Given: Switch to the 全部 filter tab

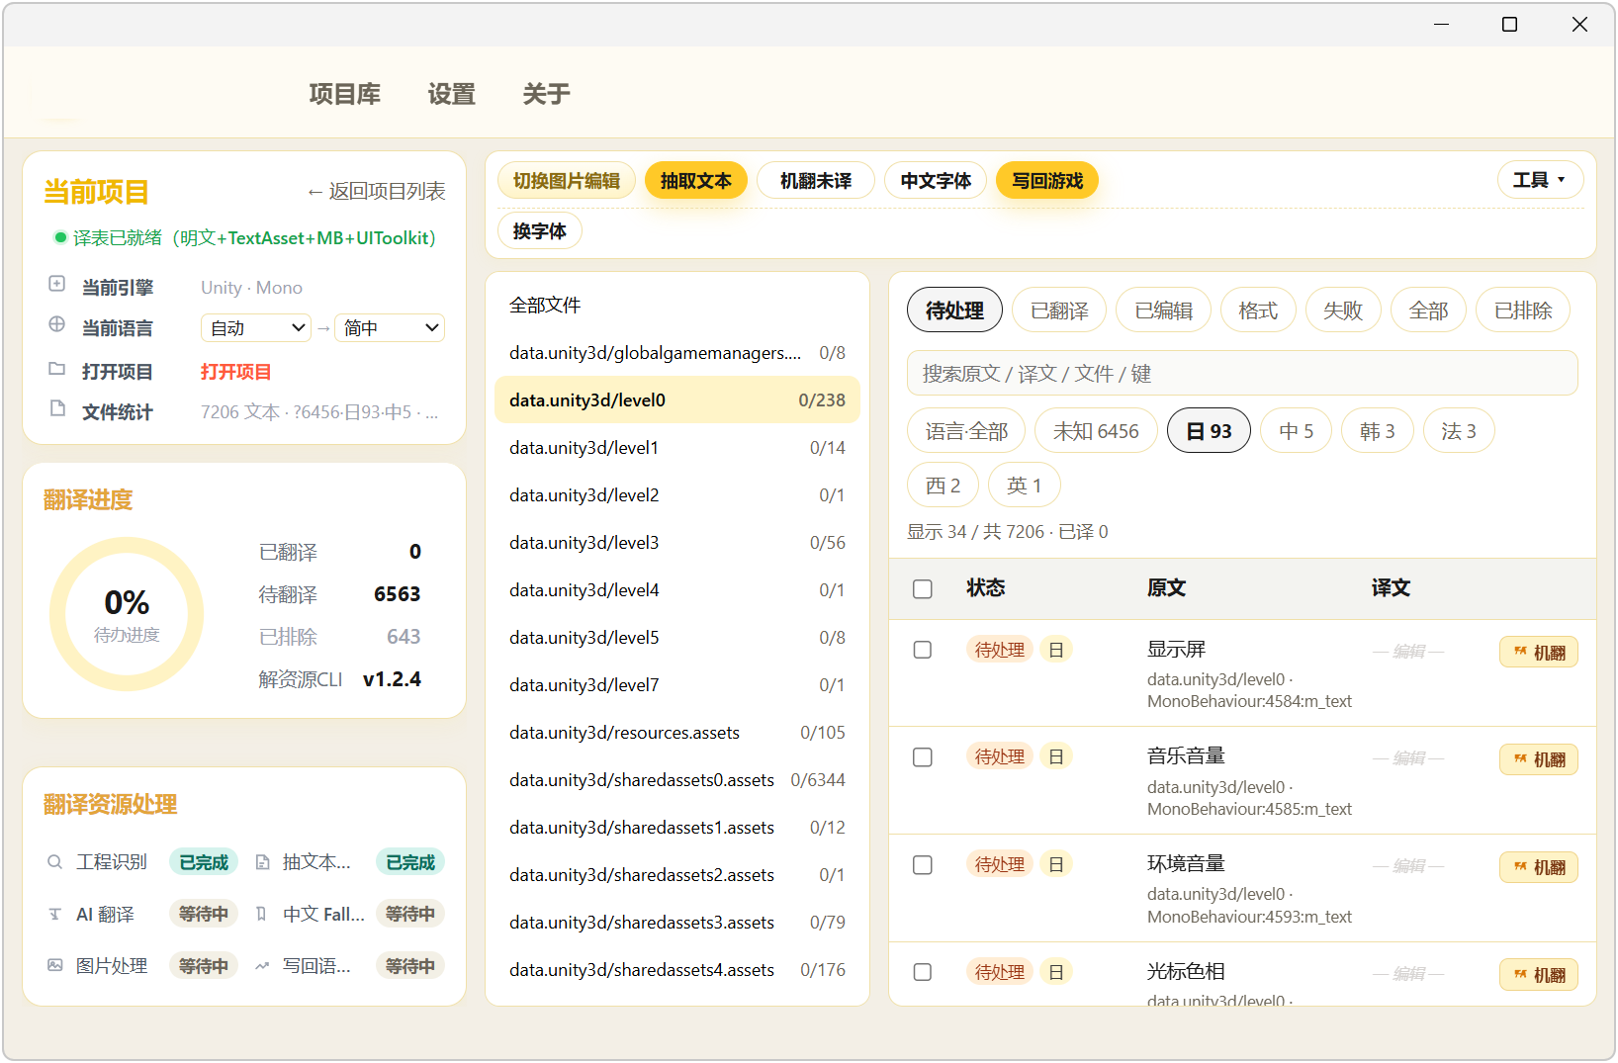Looking at the screenshot, I should pyautogui.click(x=1428, y=310).
